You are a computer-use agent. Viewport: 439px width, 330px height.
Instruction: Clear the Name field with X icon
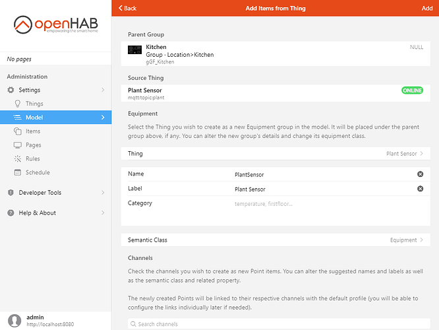[x=420, y=174]
